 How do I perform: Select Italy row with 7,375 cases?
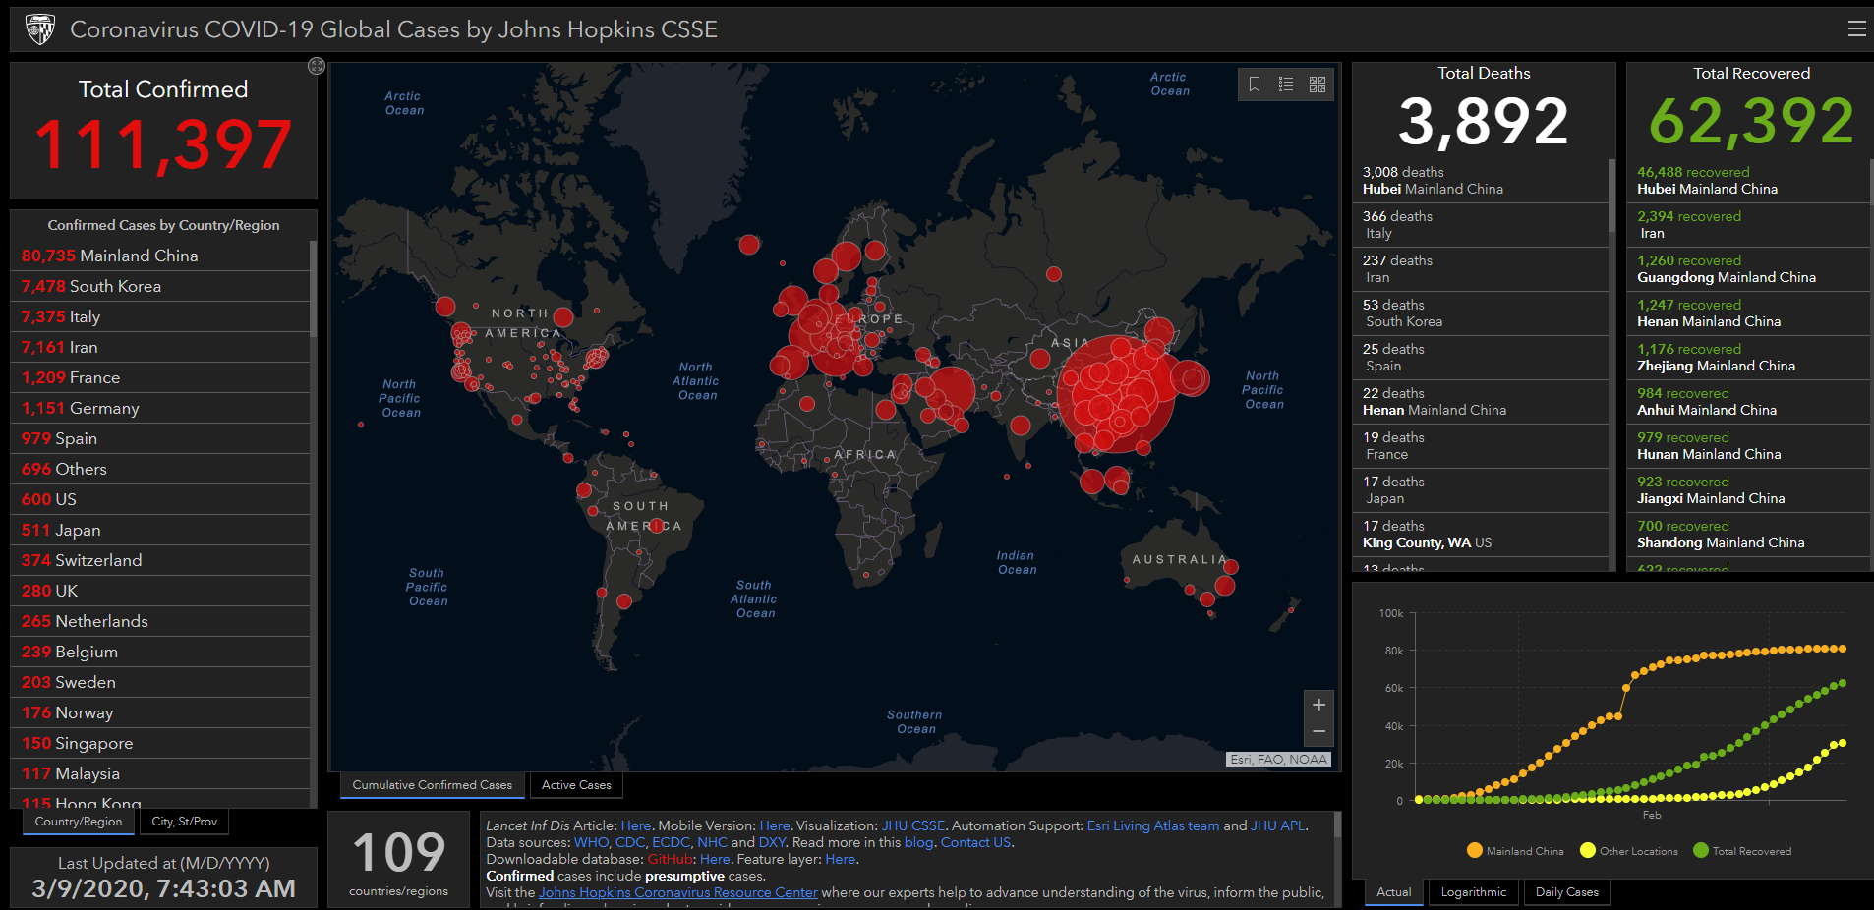click(x=160, y=316)
